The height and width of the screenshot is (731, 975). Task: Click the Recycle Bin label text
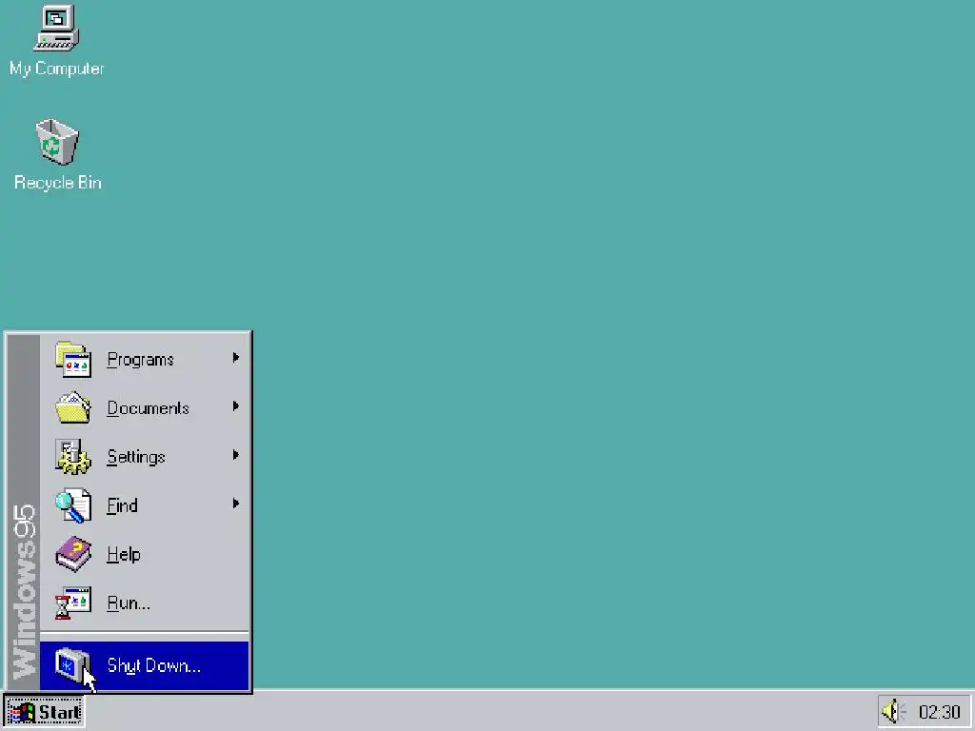click(58, 182)
